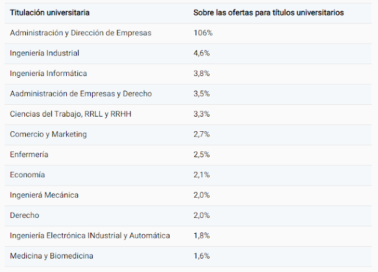Click the 4,6% percentage
378x272 pixels.
point(201,53)
